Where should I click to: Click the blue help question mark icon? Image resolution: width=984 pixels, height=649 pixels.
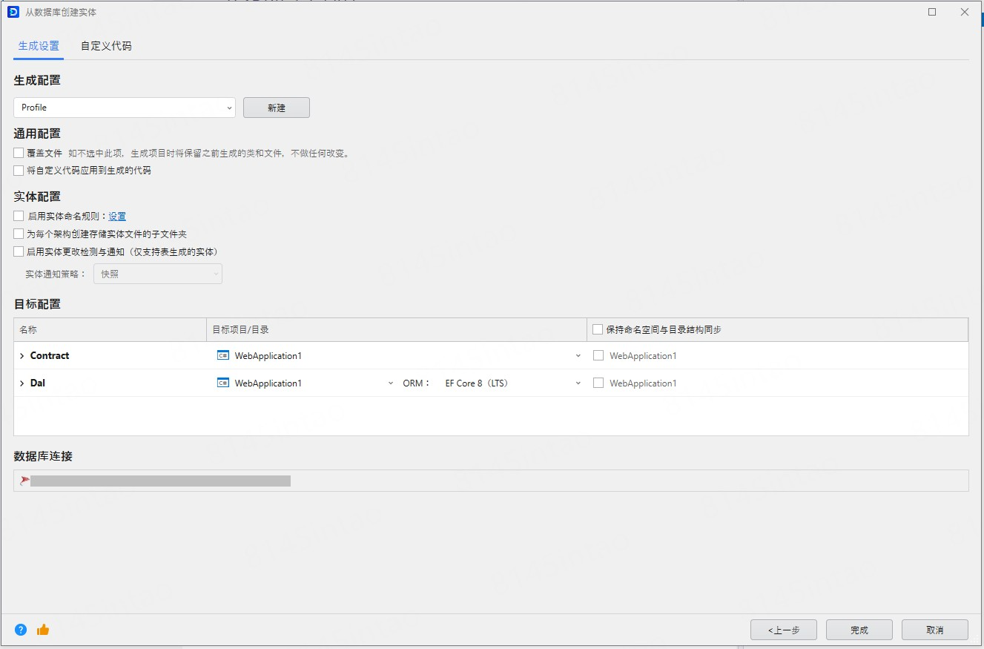click(x=21, y=630)
